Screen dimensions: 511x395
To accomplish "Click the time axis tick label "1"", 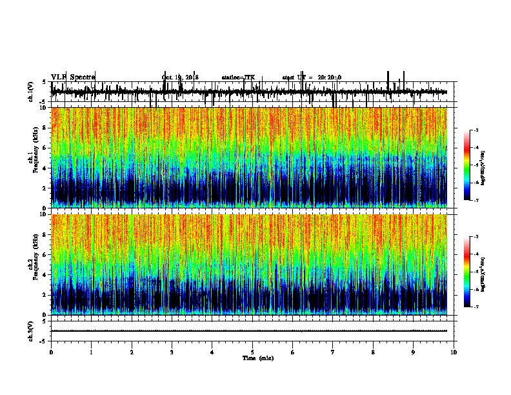I will 91,352.
